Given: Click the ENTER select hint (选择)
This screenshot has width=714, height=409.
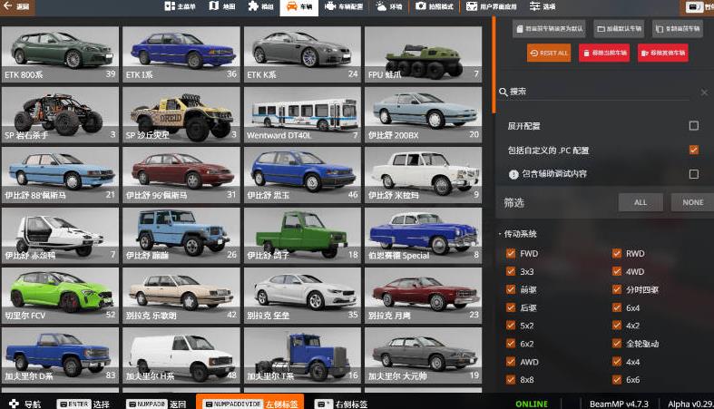Looking at the screenshot, I should [83, 404].
